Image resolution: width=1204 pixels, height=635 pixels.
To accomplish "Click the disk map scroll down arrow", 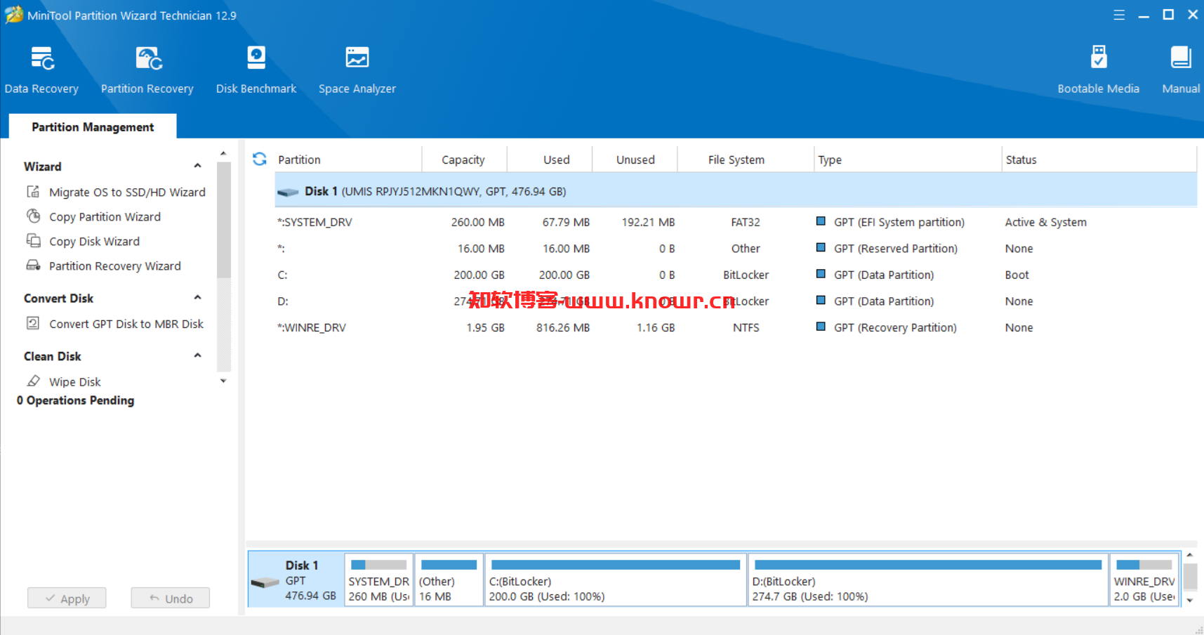I will pyautogui.click(x=1190, y=601).
